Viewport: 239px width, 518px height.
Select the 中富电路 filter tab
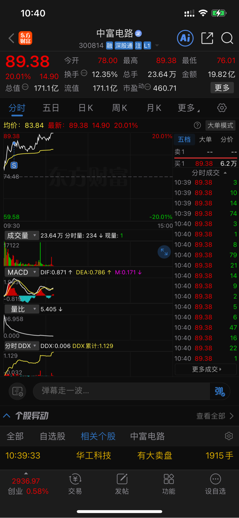pos(147,436)
